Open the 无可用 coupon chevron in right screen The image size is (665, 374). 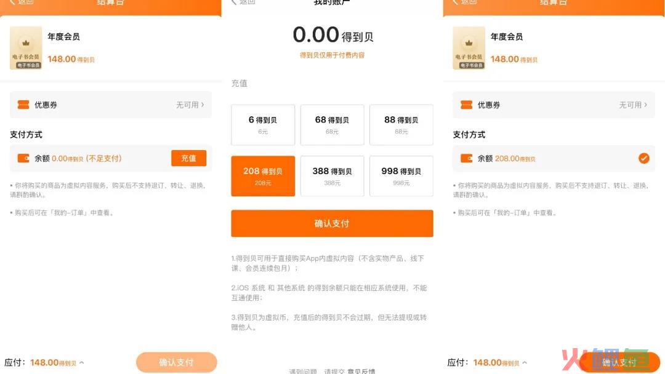[633, 105]
